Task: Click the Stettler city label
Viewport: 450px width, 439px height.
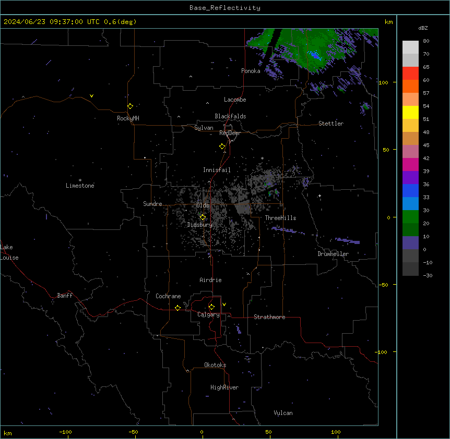Action: tap(331, 124)
